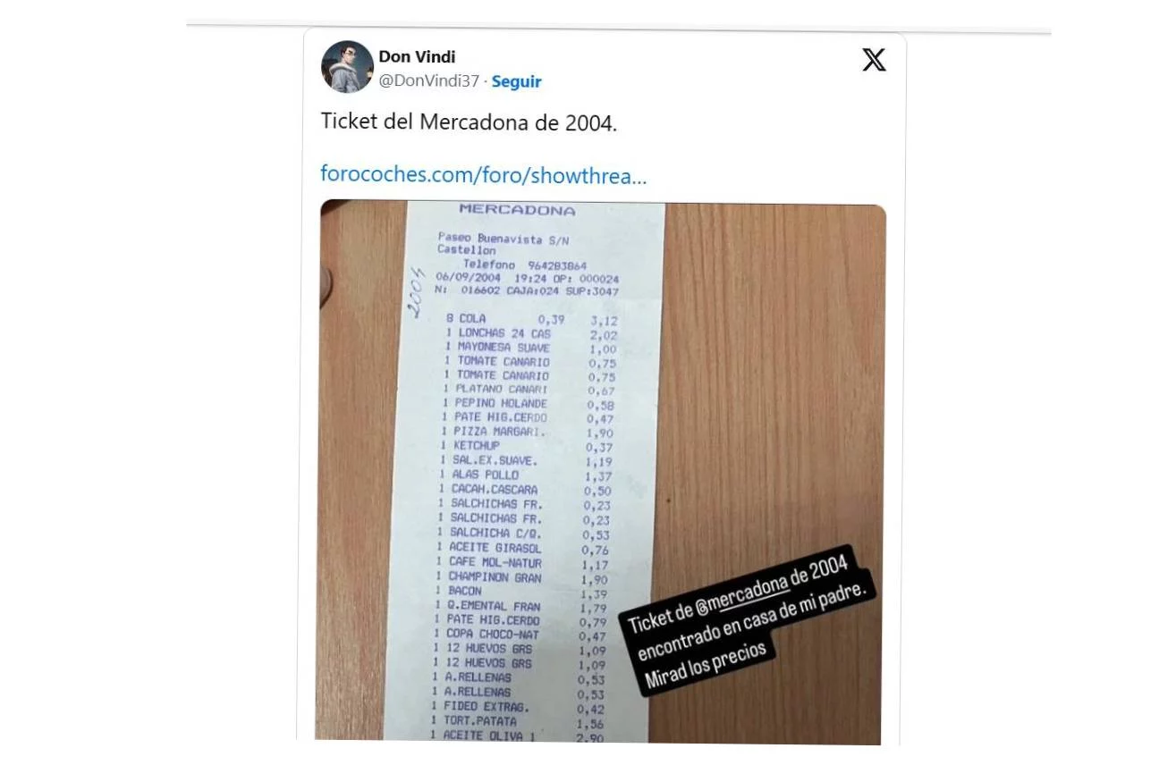Click the Paseo Buenavista address line
Image resolution: width=1159 pixels, height=765 pixels.
click(503, 239)
